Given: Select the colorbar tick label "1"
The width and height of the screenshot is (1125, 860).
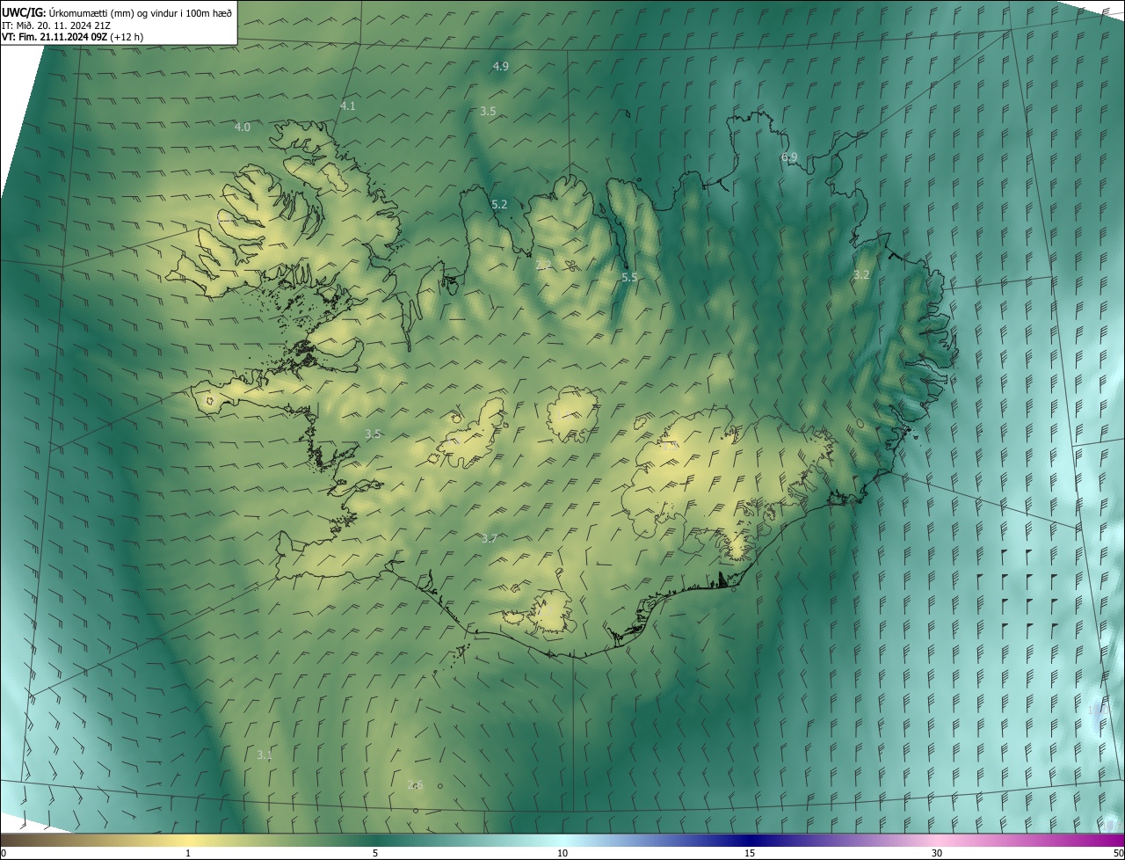Looking at the screenshot, I should click(188, 853).
